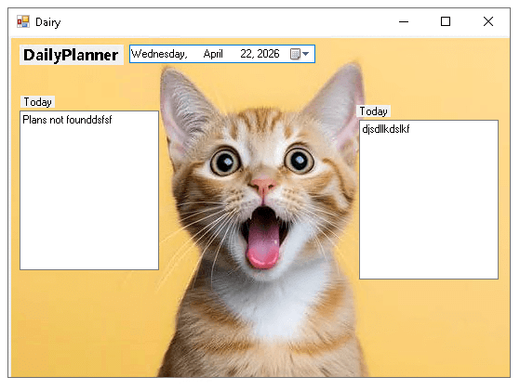Click the Today label above left box
520x390 pixels.
(37, 101)
